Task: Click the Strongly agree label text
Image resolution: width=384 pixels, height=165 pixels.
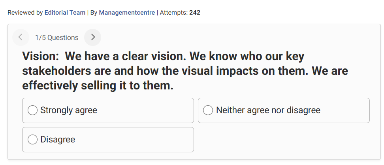Action: pyautogui.click(x=69, y=110)
